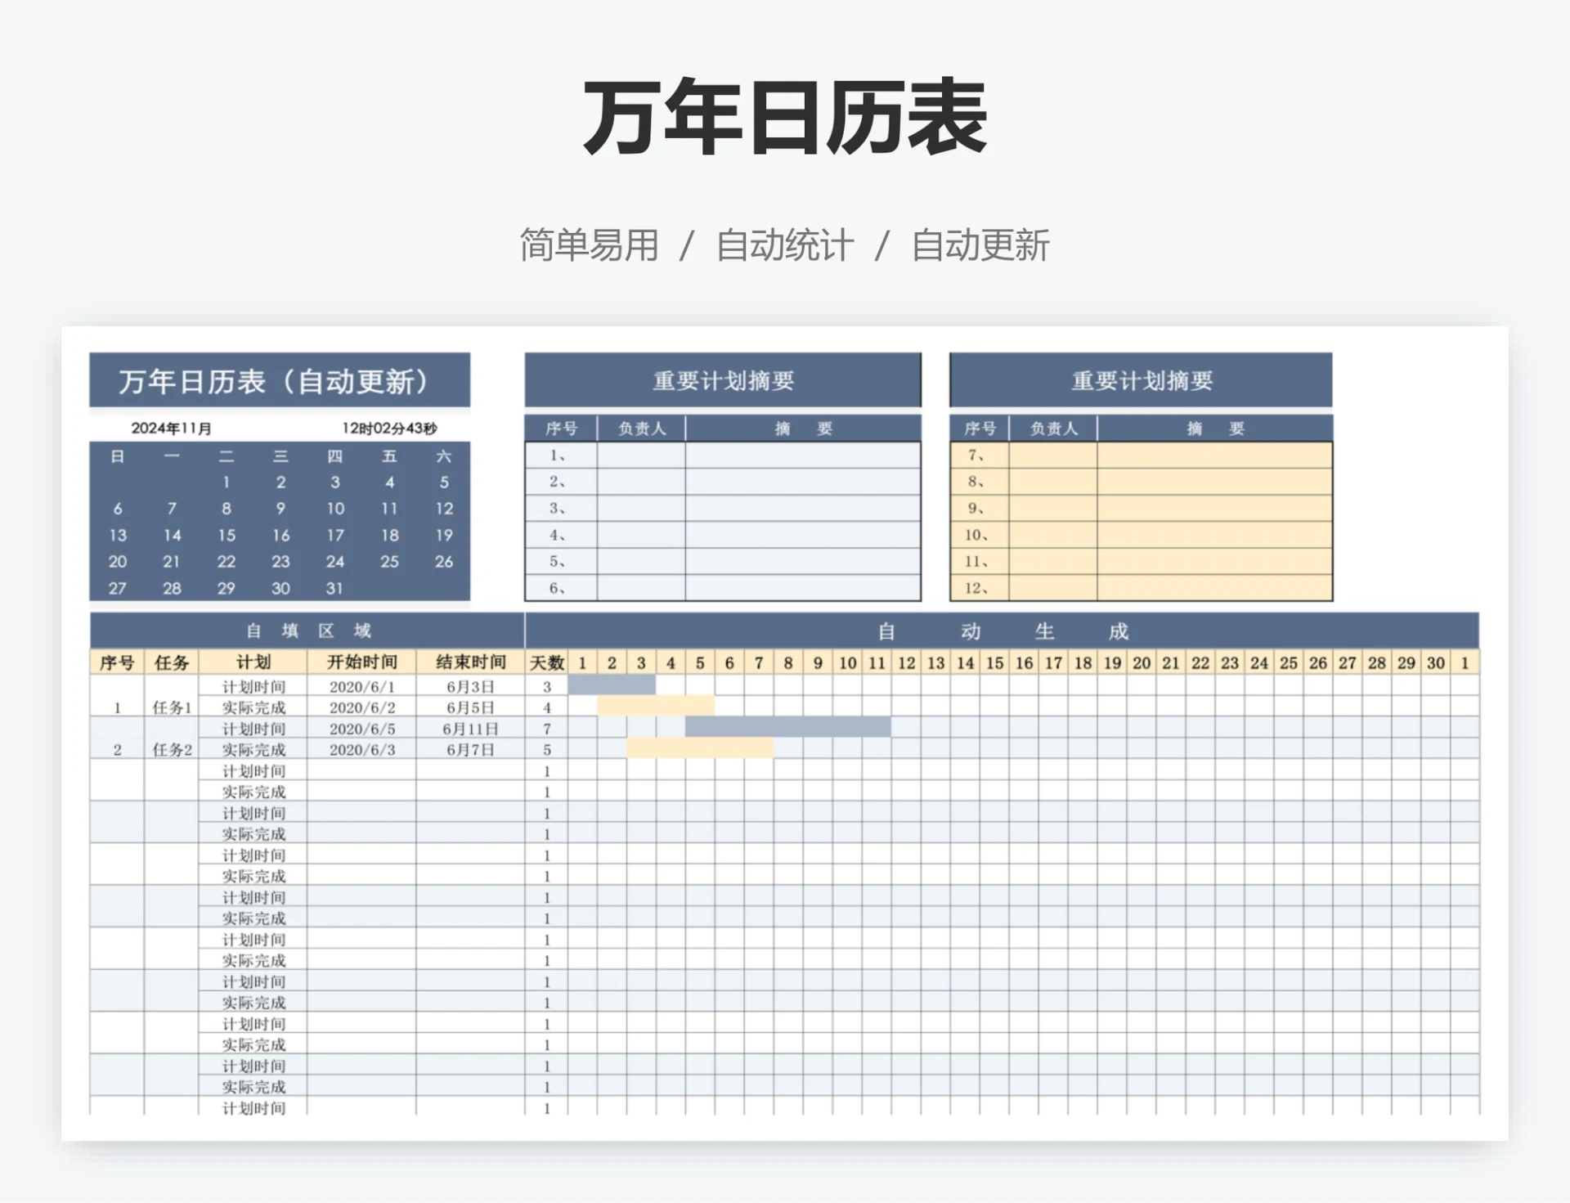This screenshot has height=1203, width=1570.
Task: Click the left 重要计划摘要 header
Action: pos(722,379)
